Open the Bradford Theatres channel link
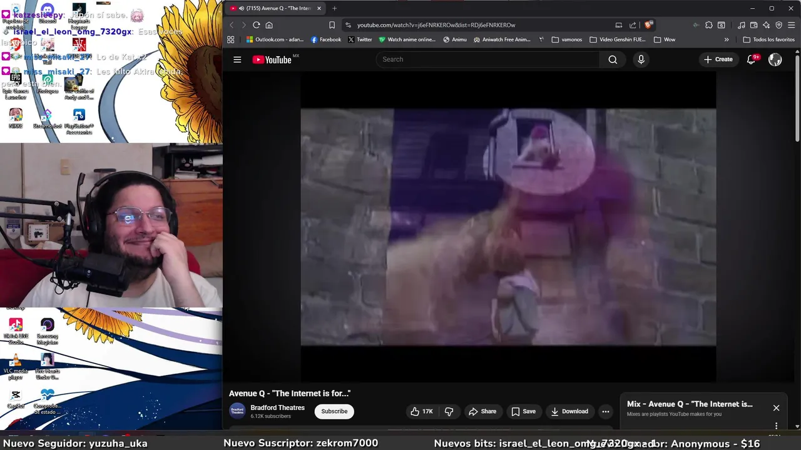The width and height of the screenshot is (801, 450). pyautogui.click(x=277, y=407)
